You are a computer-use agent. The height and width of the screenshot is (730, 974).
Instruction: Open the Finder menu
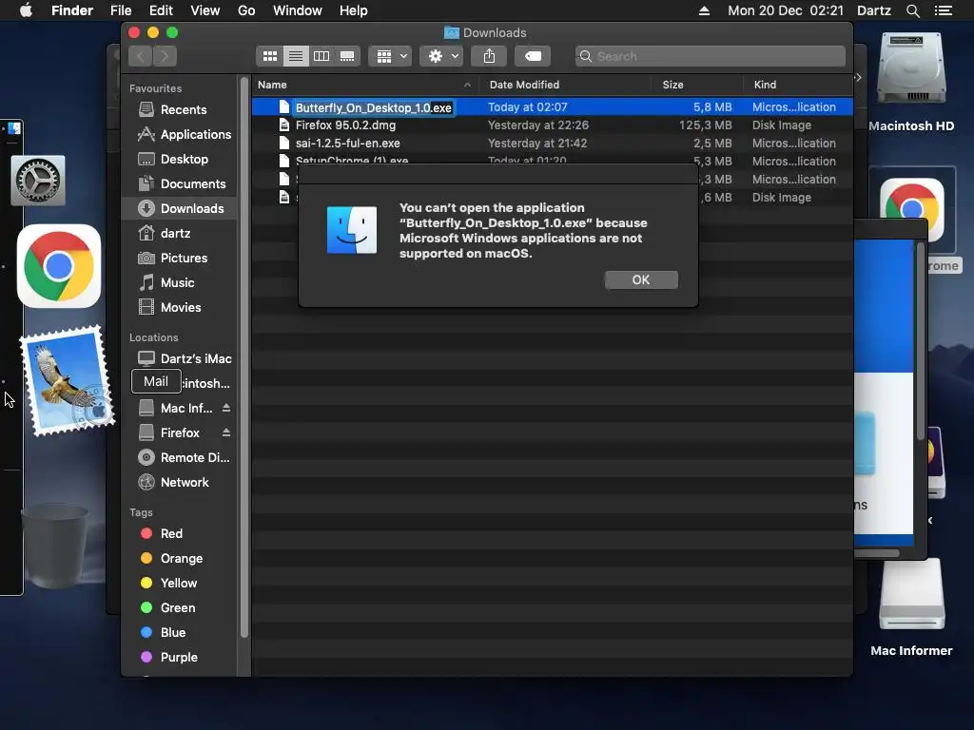click(x=72, y=10)
